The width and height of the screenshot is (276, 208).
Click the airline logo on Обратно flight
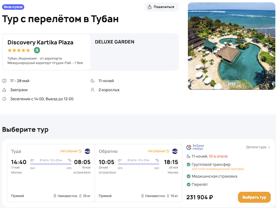175,151
